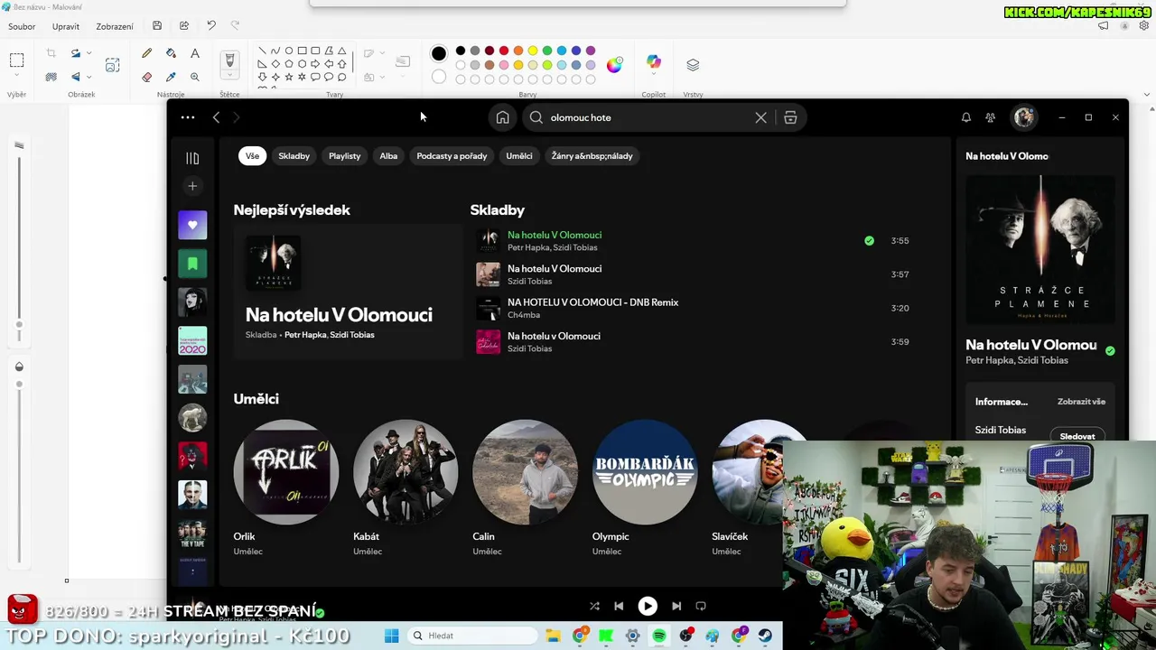
Task: Open the Soubor menu in Paint
Action: (22, 26)
